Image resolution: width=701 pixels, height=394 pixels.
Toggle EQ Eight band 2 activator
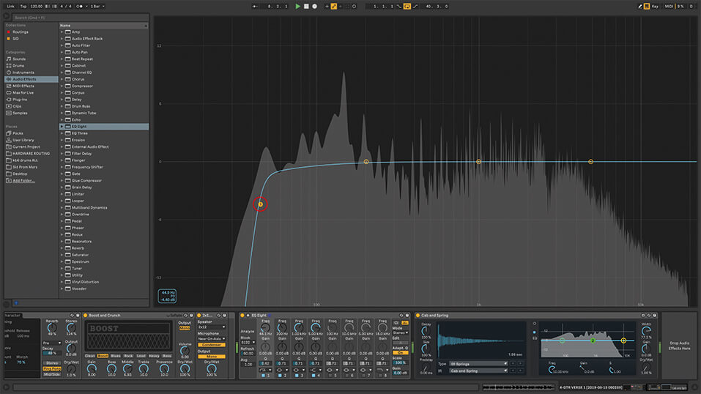[x=280, y=376]
